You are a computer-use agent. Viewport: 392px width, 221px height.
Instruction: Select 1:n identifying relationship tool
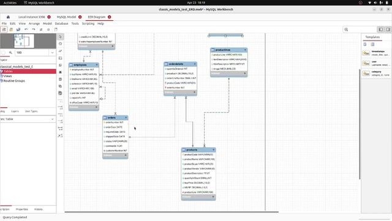click(x=60, y=122)
